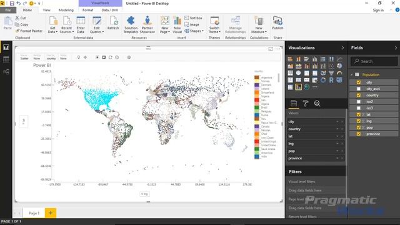Switch to the Data / Drill tab
400x225 pixels.
click(x=110, y=10)
